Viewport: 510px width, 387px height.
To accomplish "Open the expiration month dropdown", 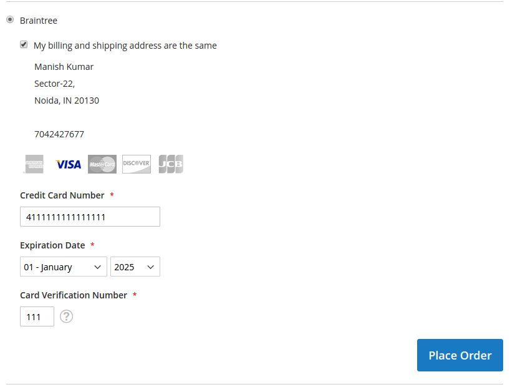I will pos(63,267).
